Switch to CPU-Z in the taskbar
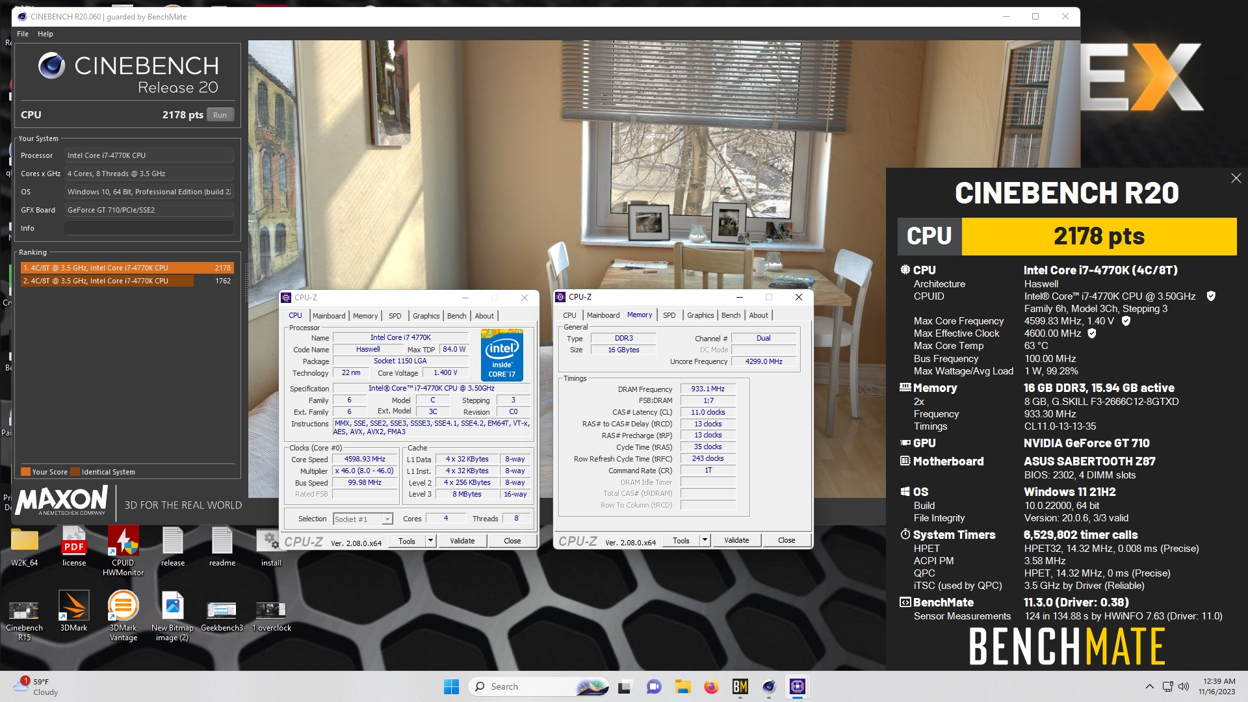This screenshot has width=1248, height=702. point(798,686)
